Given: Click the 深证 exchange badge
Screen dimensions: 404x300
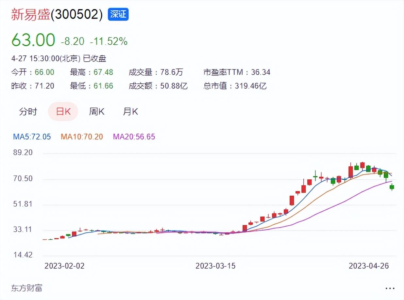Looking at the screenshot, I should click(118, 14).
